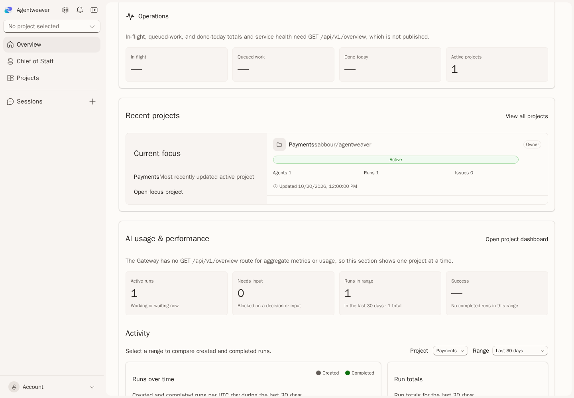Image resolution: width=574 pixels, height=398 pixels.
Task: Click the 'Issues 0' text
Action: point(464,173)
